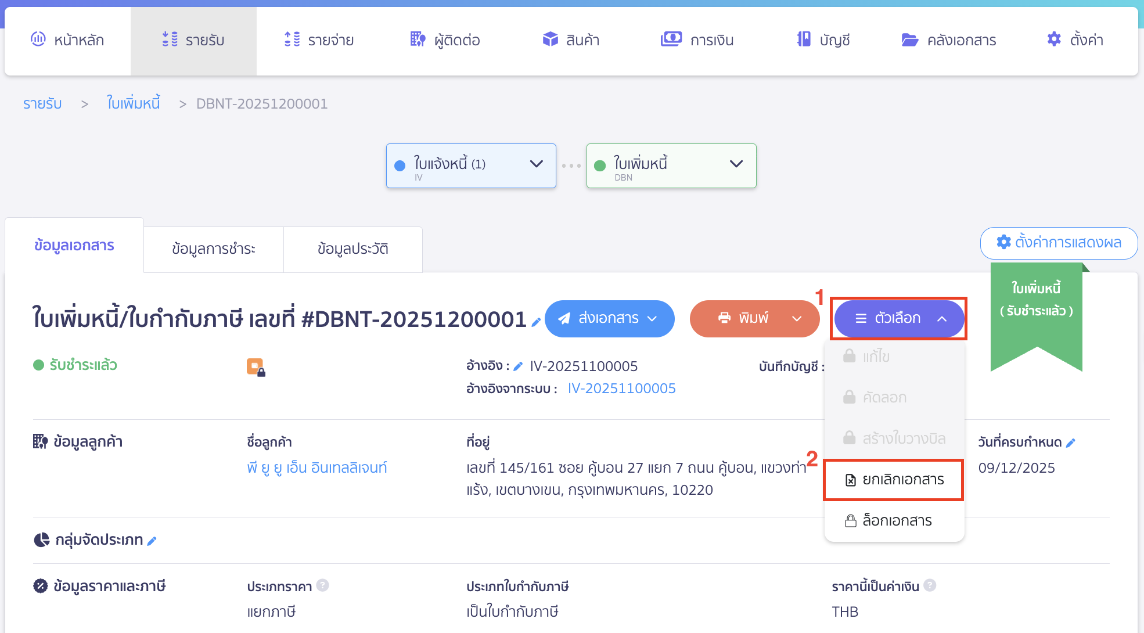Viewport: 1144px width, 633px height.
Task: Open the IV-20251100005 reference link
Action: [621, 388]
